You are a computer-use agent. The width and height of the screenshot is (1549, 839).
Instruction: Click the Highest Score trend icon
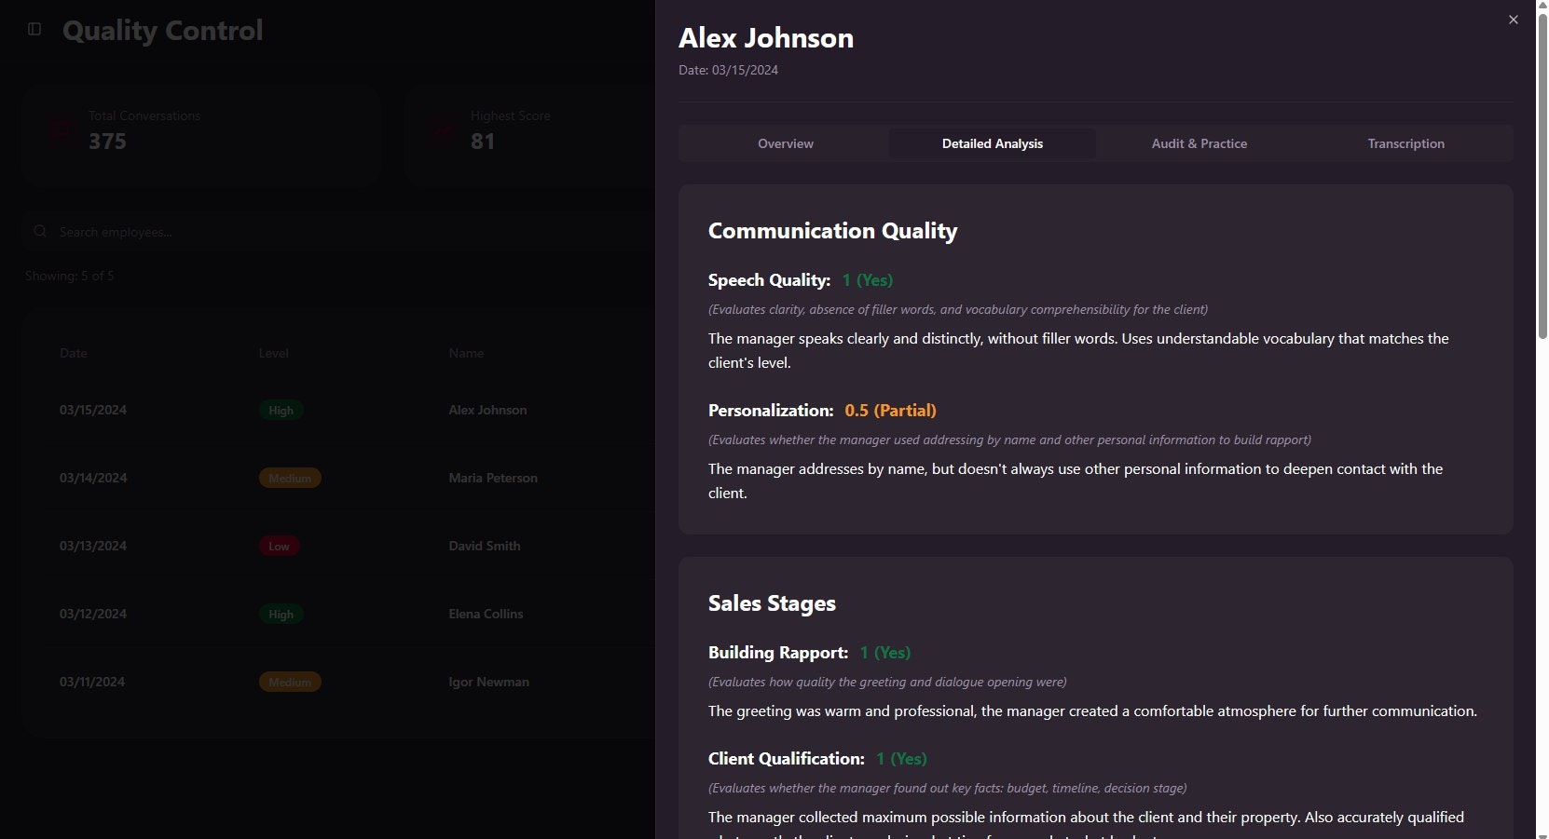pos(441,130)
